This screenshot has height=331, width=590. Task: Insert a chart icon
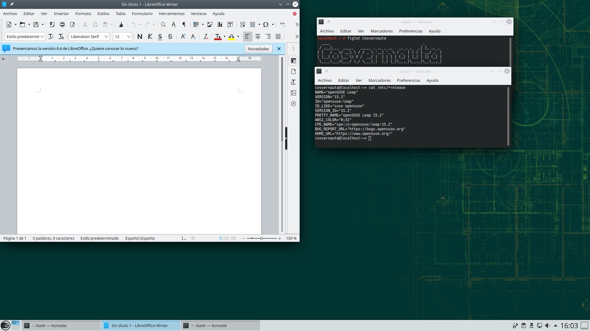220,25
